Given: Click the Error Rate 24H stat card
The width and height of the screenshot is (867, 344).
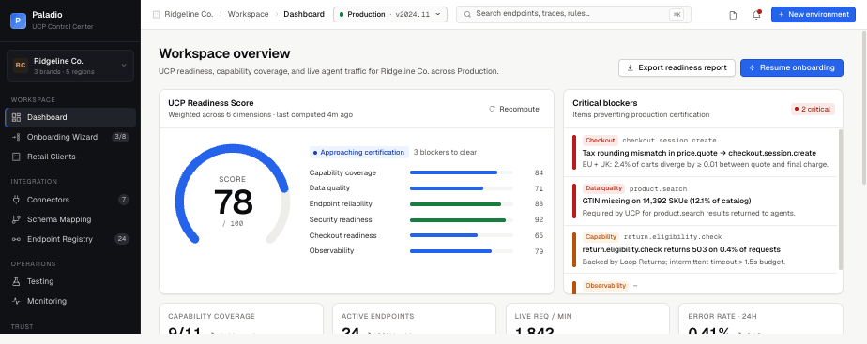Looking at the screenshot, I should [x=761, y=319].
